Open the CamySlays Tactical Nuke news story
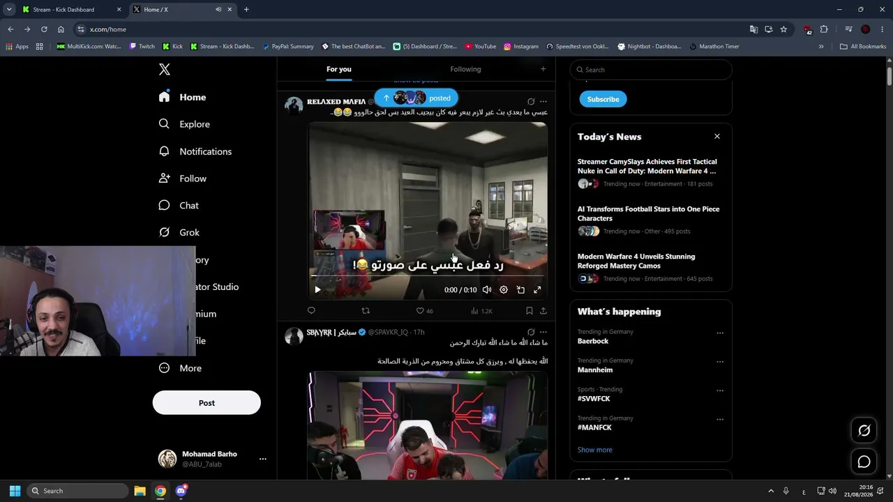 pyautogui.click(x=650, y=172)
